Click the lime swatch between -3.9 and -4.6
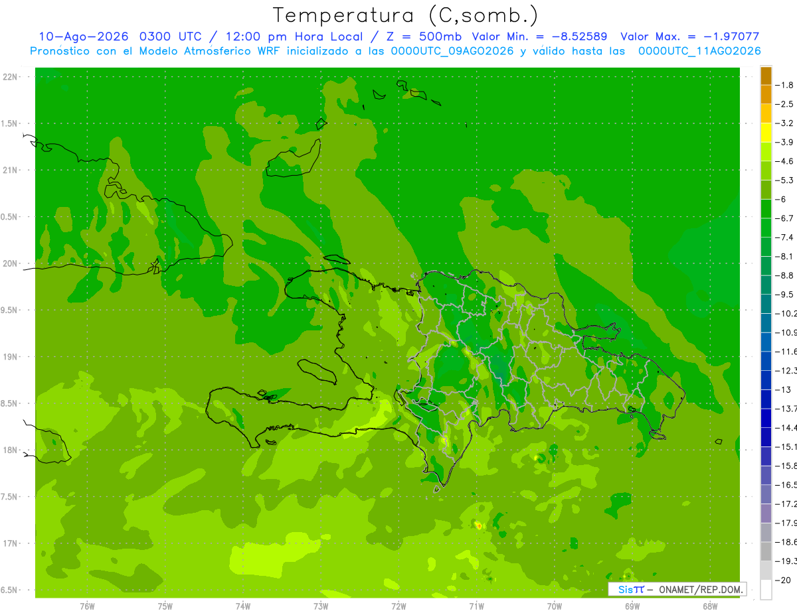 pos(766,152)
